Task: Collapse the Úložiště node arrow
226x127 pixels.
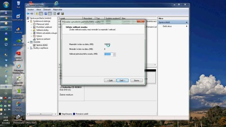Action: (x=28, y=42)
